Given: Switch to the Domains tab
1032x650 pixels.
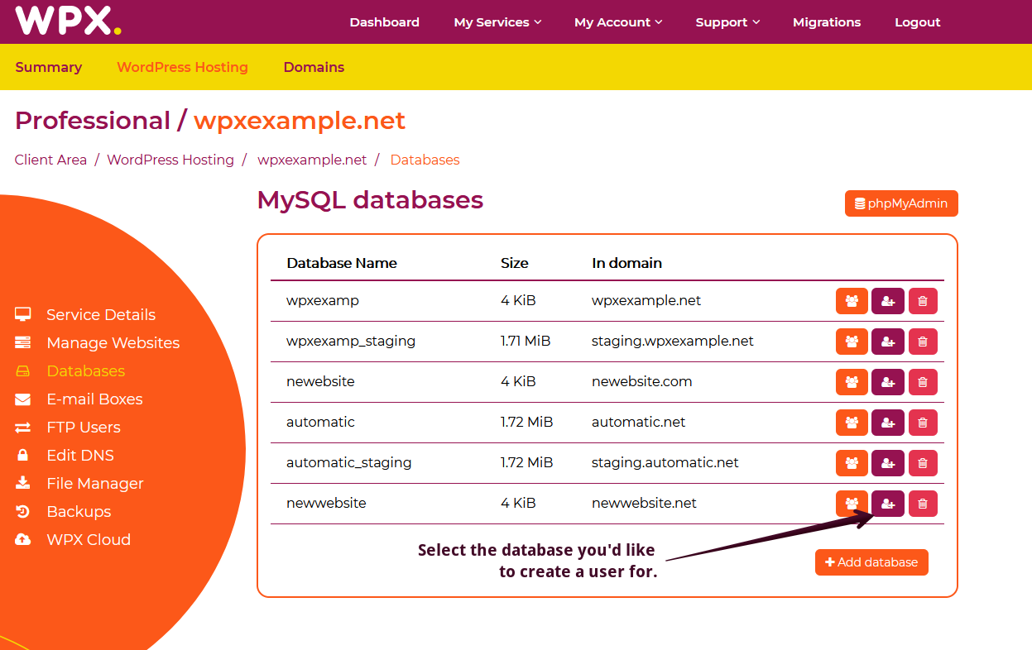Looking at the screenshot, I should [314, 67].
